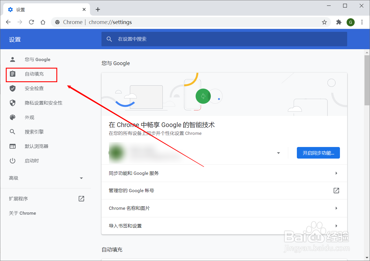Click the 在设置中搜索 search field
This screenshot has width=370, height=261.
click(224, 39)
